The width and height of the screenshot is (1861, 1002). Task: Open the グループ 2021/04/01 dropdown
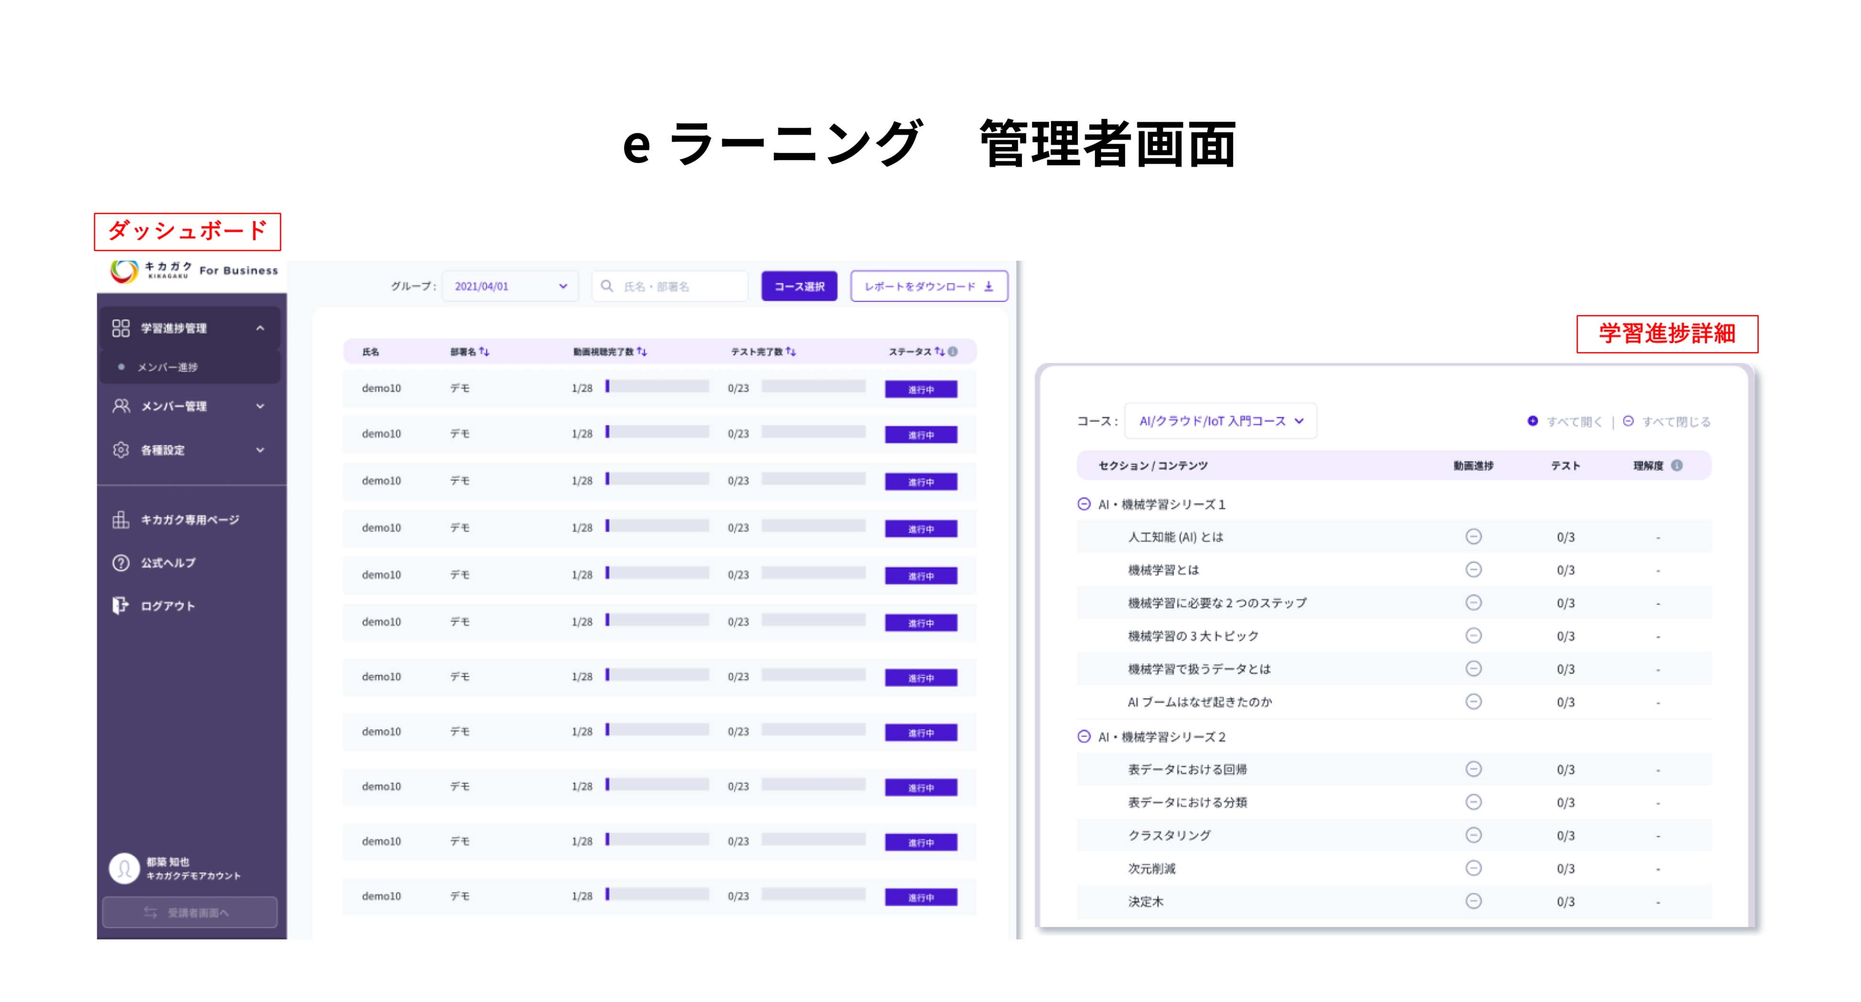(510, 286)
